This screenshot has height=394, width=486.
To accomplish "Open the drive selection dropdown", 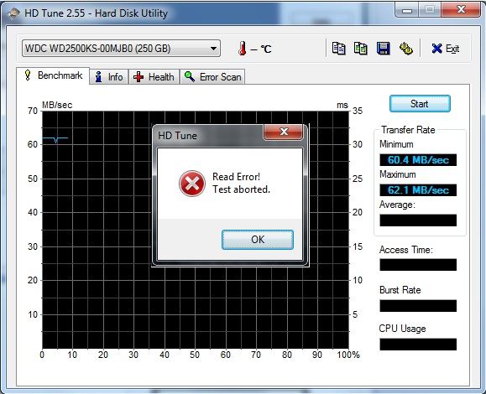I will [121, 49].
